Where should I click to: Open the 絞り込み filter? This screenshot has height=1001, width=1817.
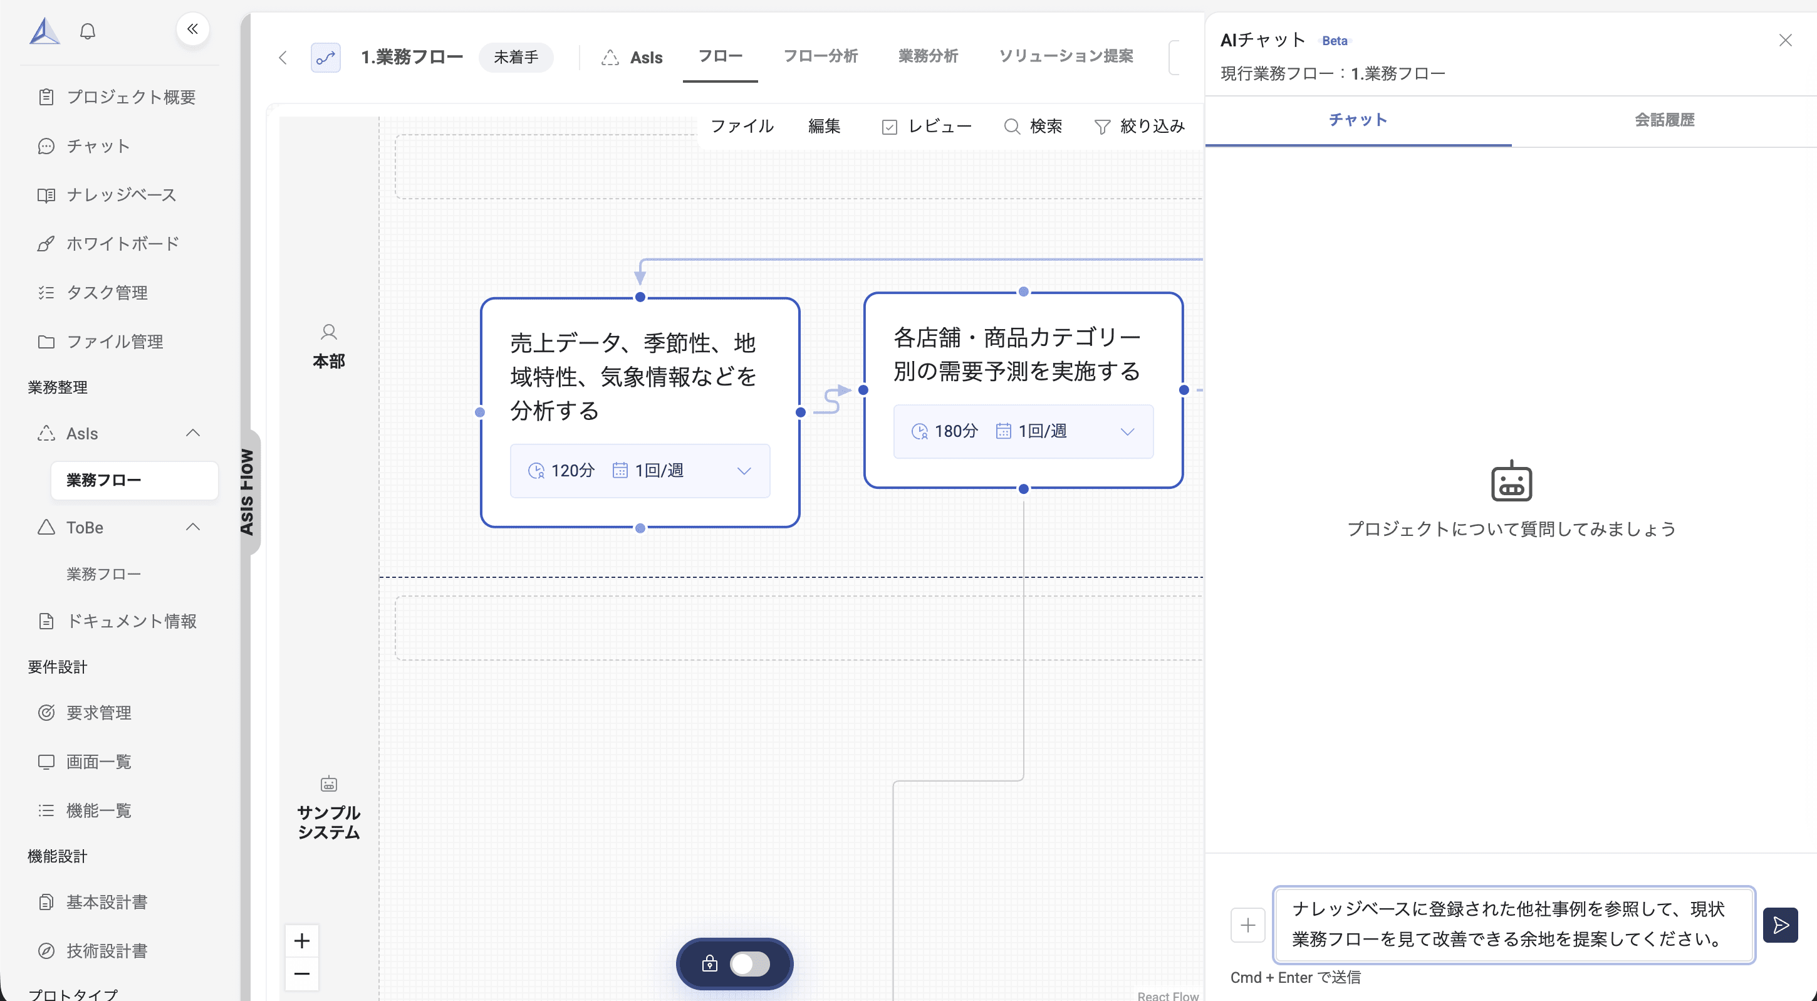coord(1139,126)
